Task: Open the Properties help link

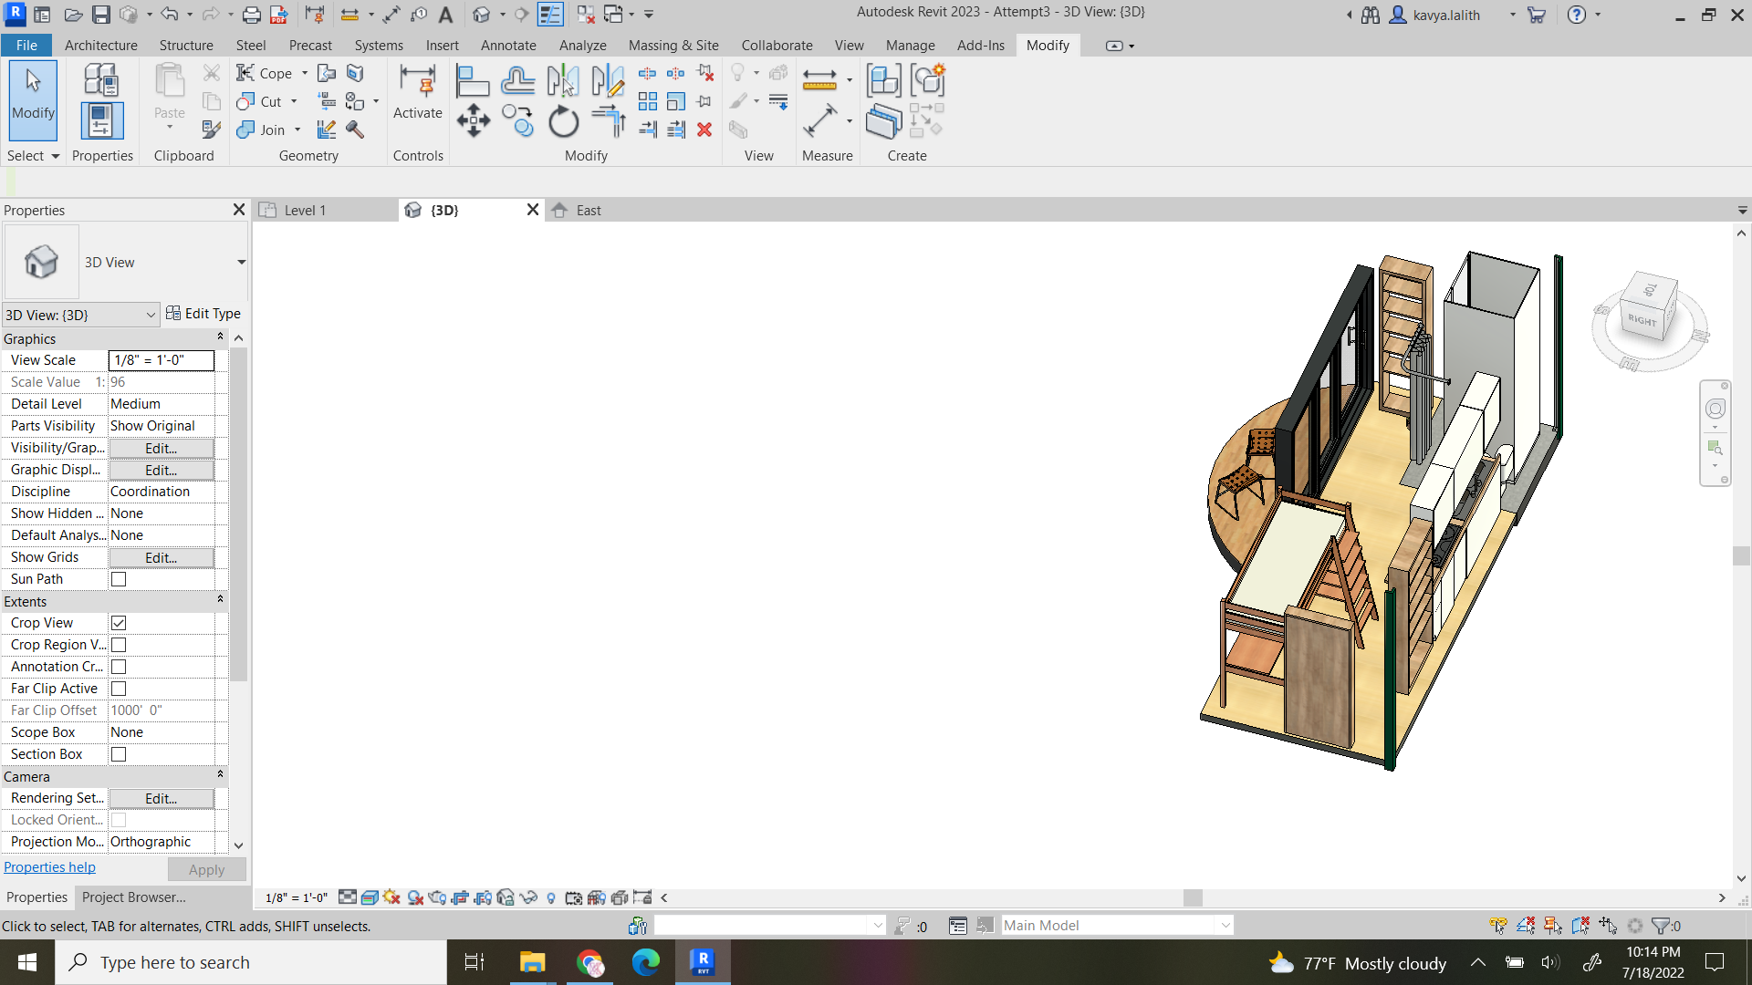Action: 49,866
